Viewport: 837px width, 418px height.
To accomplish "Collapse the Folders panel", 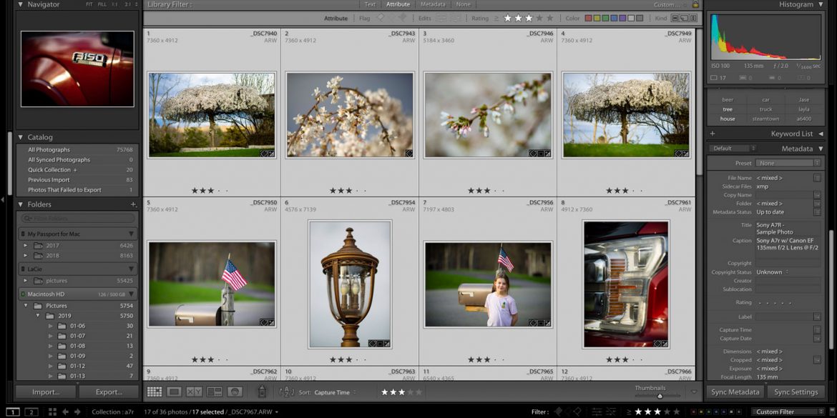I will pyautogui.click(x=21, y=204).
